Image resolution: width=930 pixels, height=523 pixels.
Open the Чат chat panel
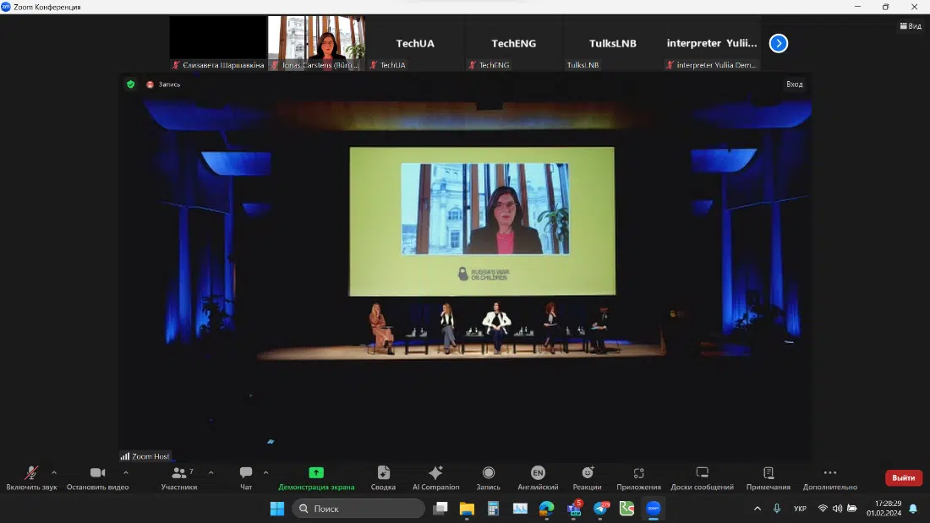pos(246,474)
